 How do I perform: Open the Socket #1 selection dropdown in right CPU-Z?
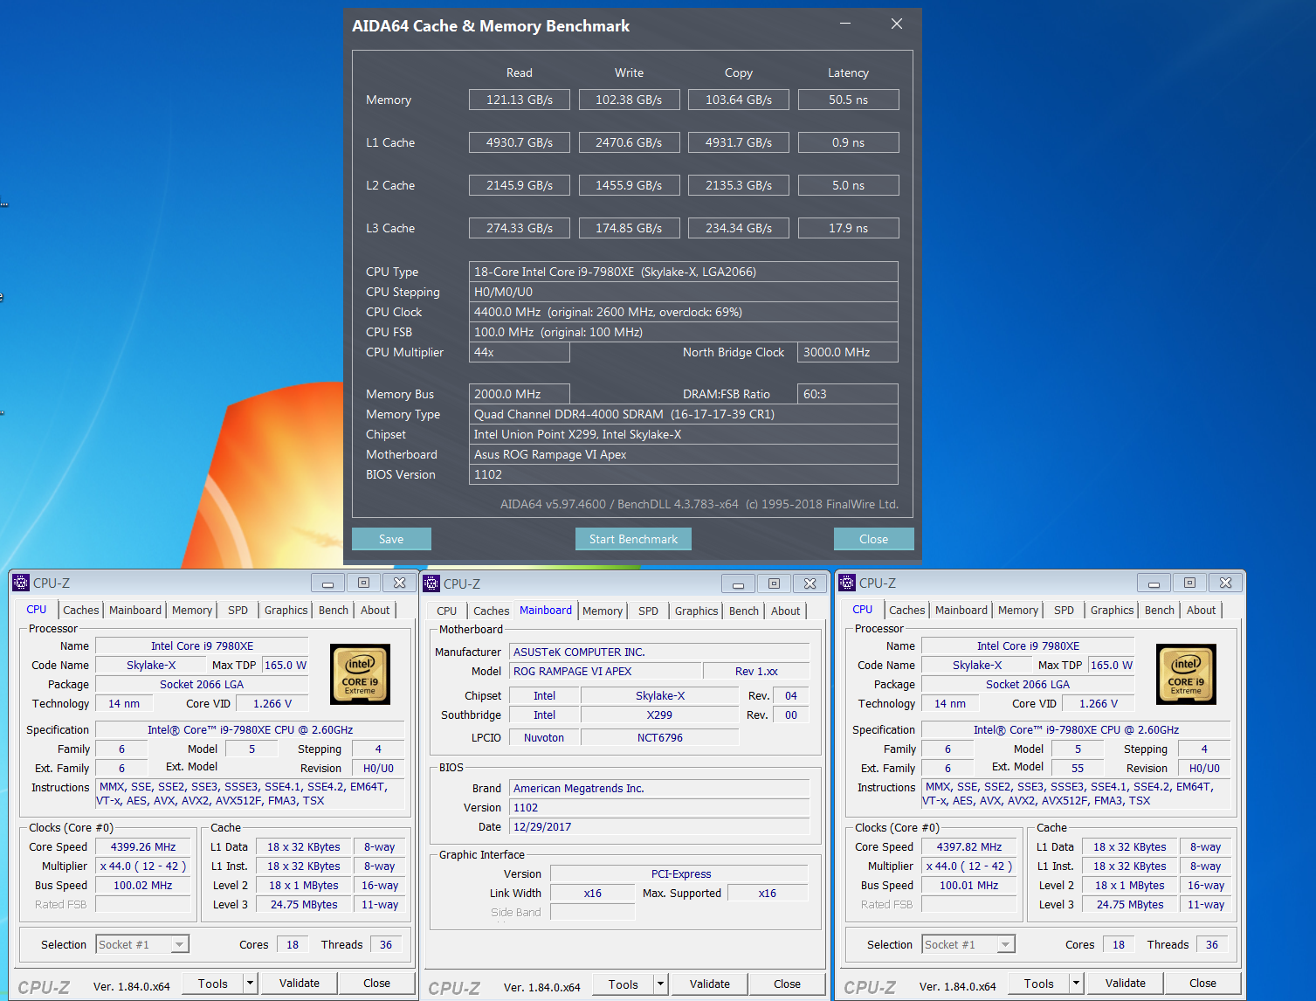(x=1005, y=944)
